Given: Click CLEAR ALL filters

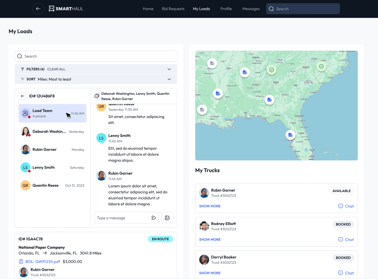Looking at the screenshot, I should [56, 69].
